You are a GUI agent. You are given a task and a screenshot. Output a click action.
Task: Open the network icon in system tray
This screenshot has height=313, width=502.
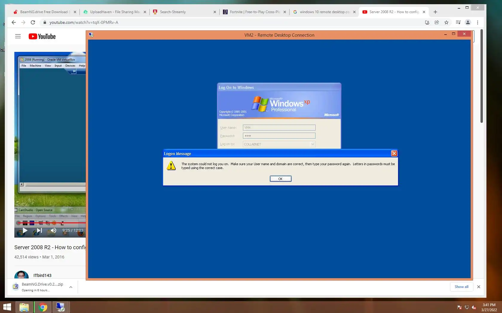pos(466,307)
